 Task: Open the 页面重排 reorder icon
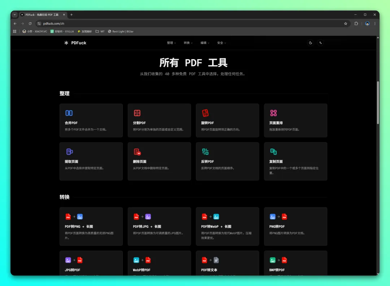pos(273,113)
